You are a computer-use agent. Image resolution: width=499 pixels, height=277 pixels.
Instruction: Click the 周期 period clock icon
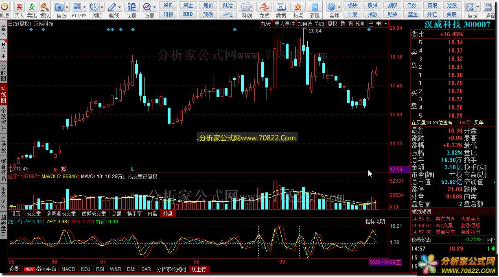coord(94,7)
